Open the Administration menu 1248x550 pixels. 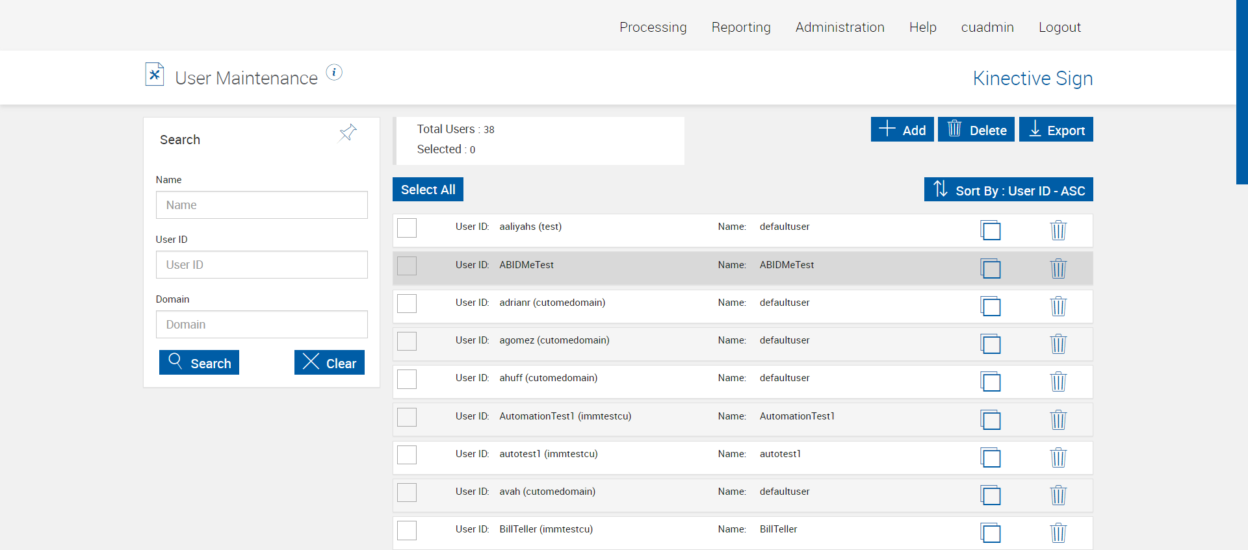pos(840,27)
